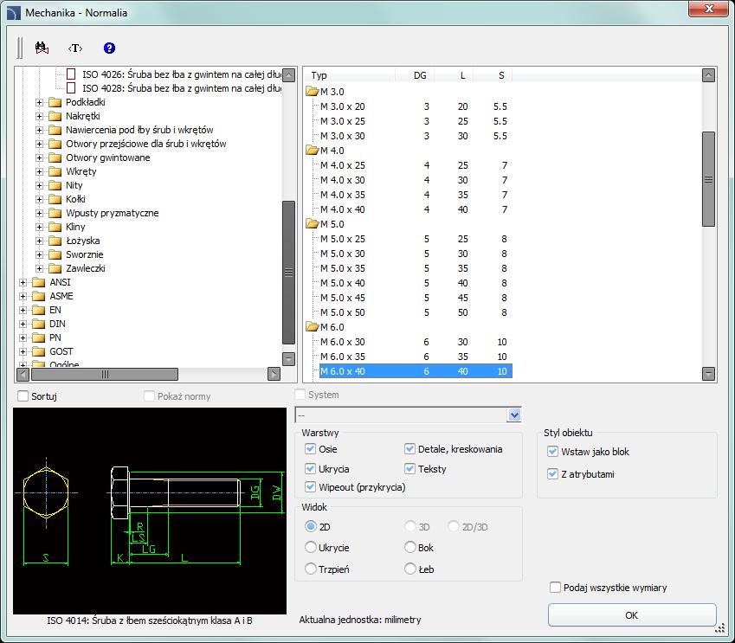
Task: Select the Kliny tree item
Action: coord(75,227)
